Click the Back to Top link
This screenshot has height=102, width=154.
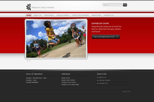point(126,91)
